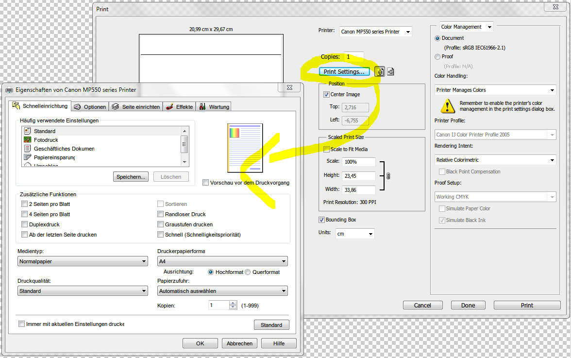Click the Papiereinsparung preset icon

click(27, 157)
